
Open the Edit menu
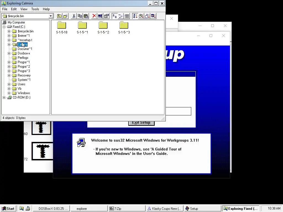pos(14,9)
